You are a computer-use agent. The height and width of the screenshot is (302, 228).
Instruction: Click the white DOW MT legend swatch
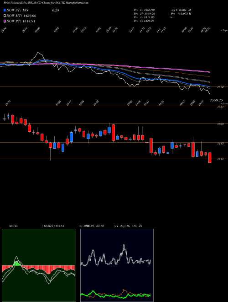pos(5,16)
